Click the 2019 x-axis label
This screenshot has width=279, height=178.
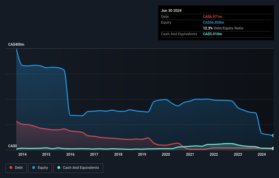[142, 154]
